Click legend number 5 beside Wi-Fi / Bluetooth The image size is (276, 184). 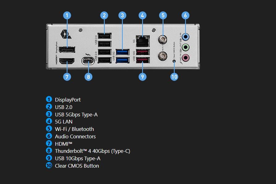click(49, 129)
